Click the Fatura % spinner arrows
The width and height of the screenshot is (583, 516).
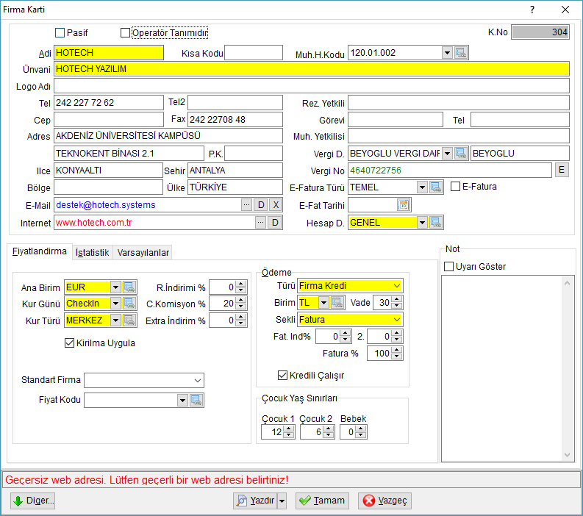[397, 353]
